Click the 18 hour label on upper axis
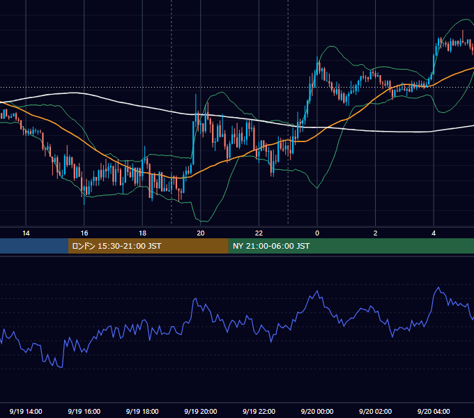Image resolution: width=474 pixels, height=418 pixels. point(142,233)
